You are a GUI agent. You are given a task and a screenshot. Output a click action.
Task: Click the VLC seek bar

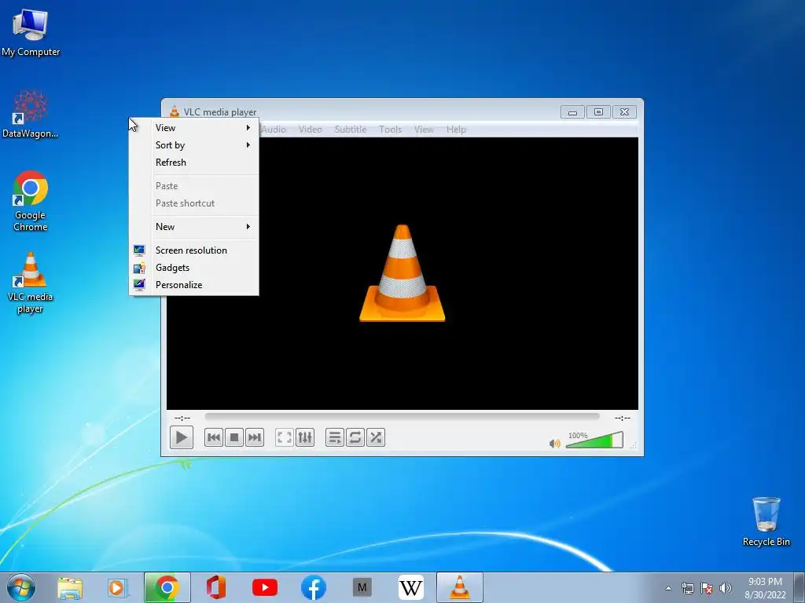402,417
